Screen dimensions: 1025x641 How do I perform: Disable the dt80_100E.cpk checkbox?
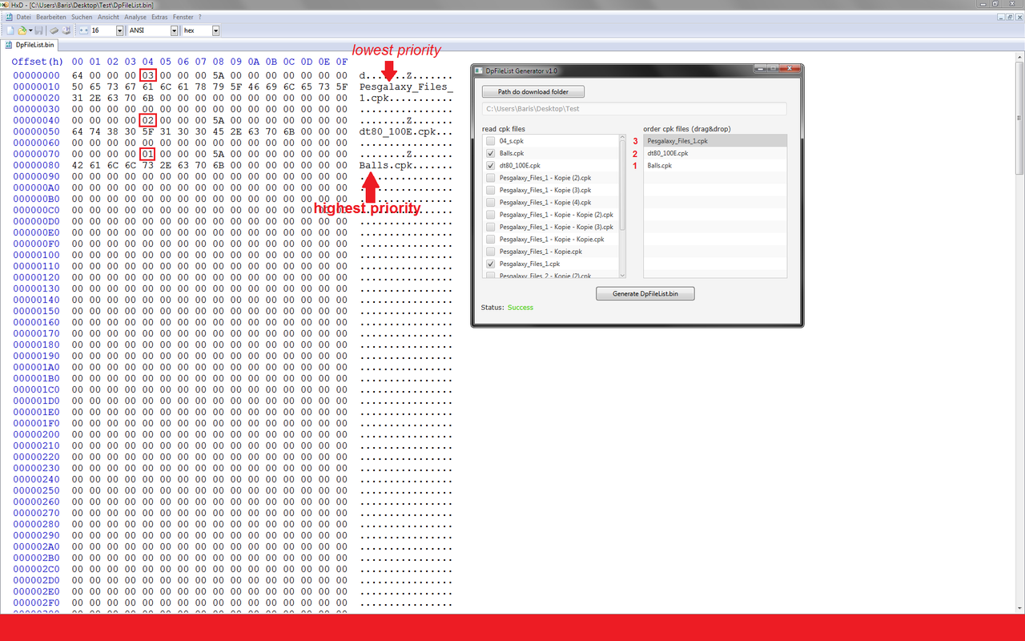pyautogui.click(x=491, y=165)
